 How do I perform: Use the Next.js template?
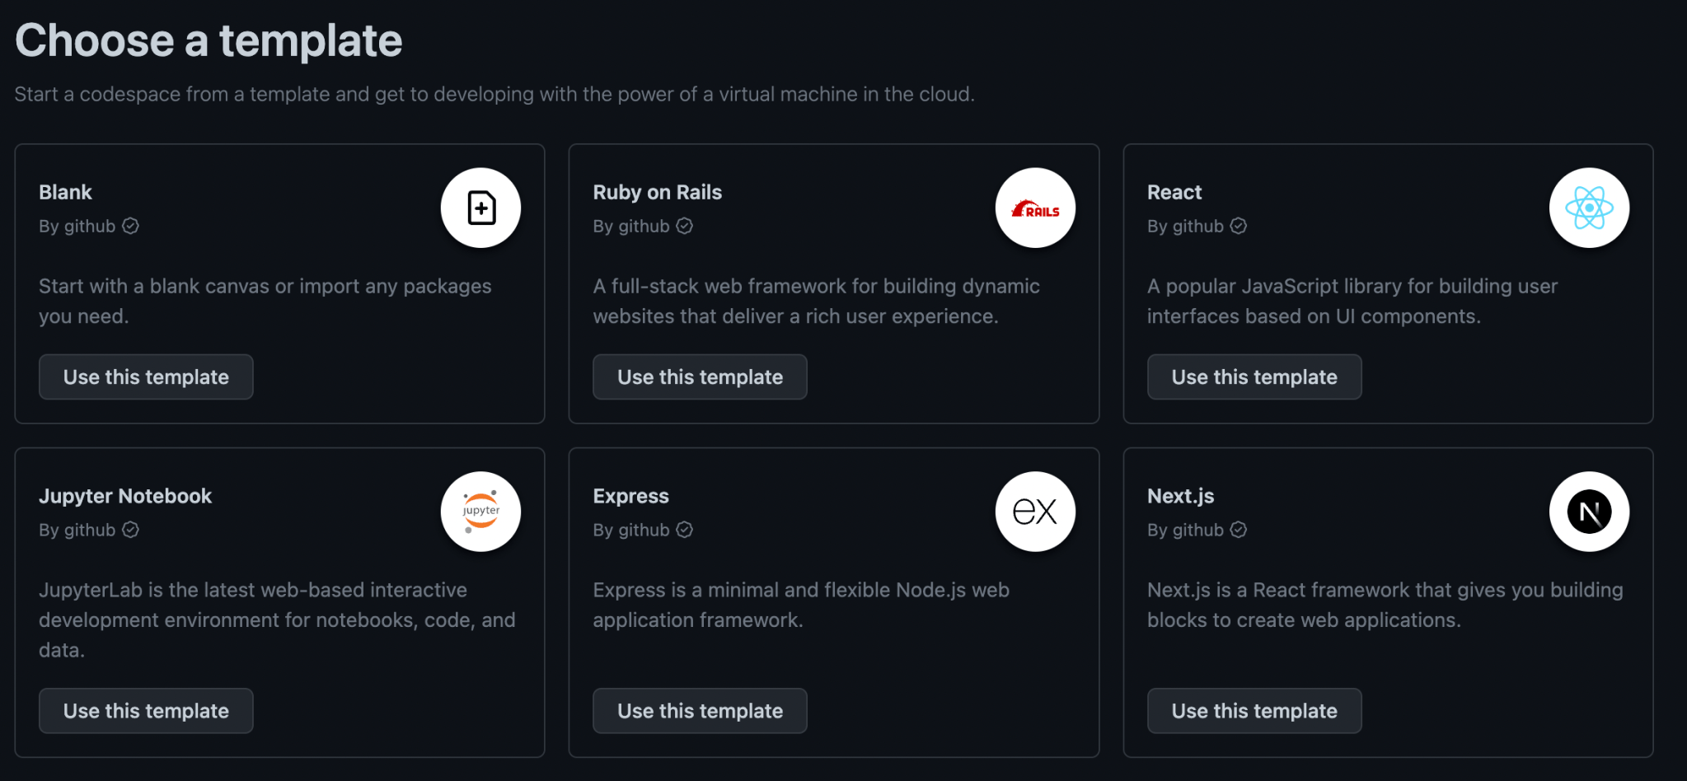click(1254, 710)
